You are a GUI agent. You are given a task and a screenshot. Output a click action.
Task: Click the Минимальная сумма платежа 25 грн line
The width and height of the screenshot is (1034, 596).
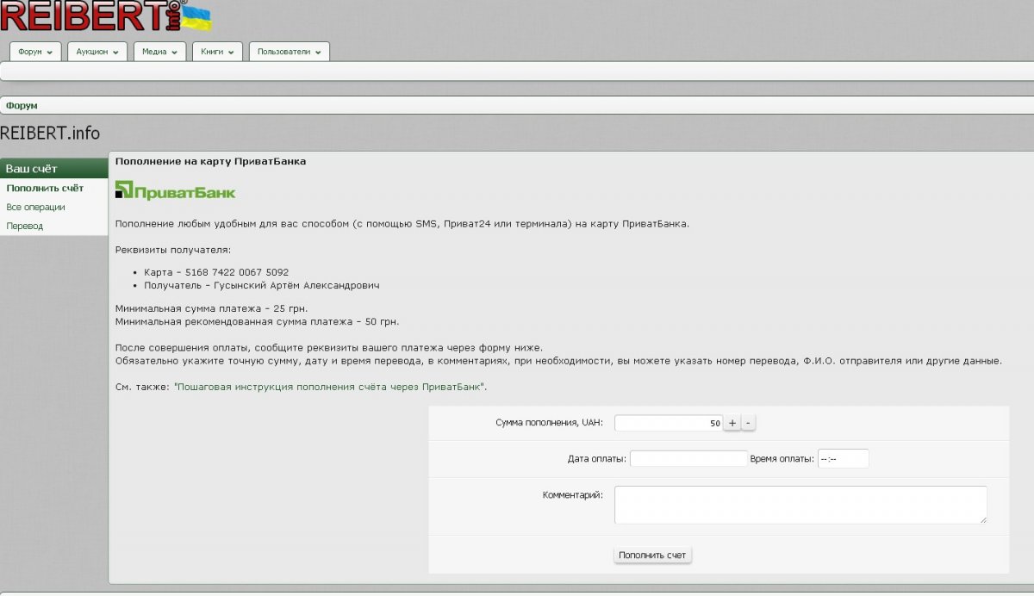(x=211, y=308)
